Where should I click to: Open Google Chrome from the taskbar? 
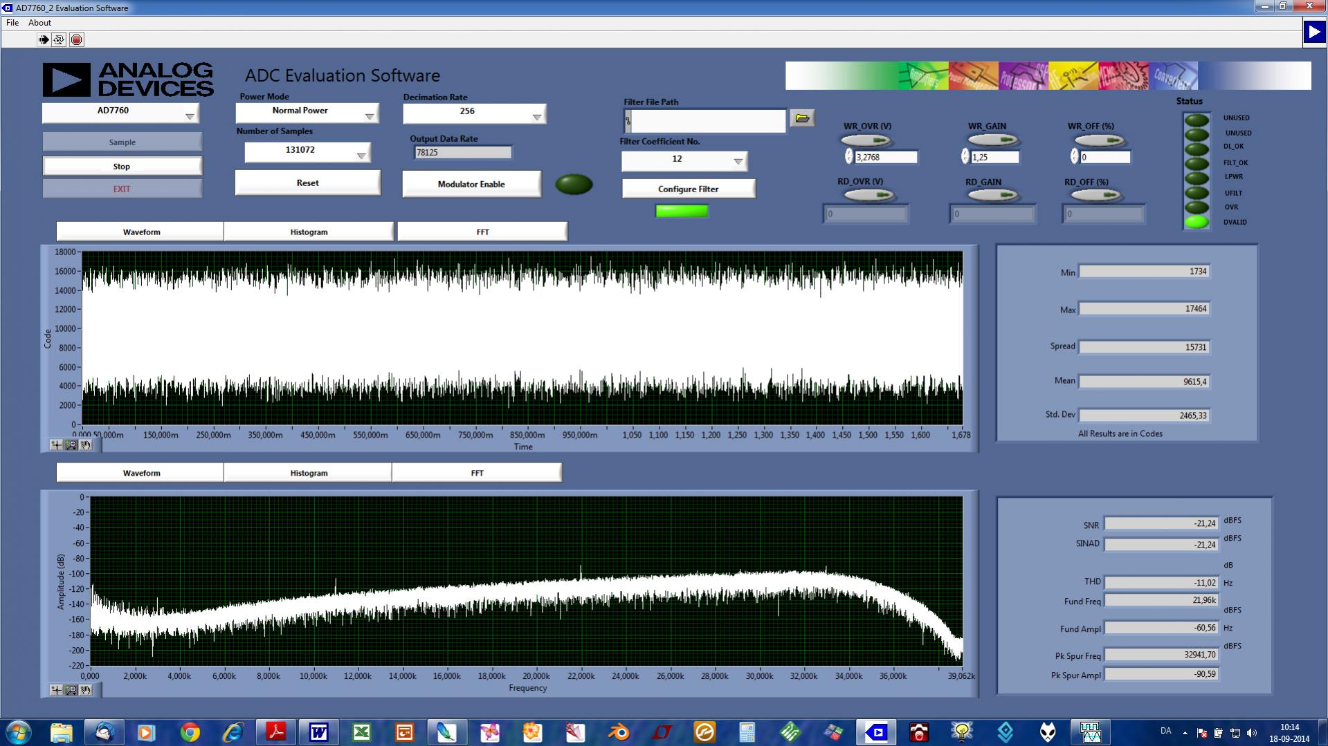190,731
